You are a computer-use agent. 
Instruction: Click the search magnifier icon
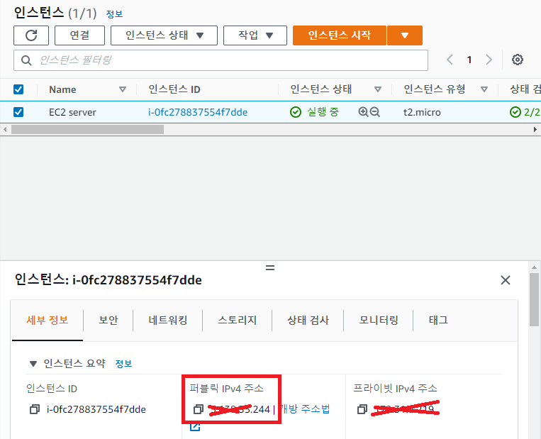click(26, 60)
